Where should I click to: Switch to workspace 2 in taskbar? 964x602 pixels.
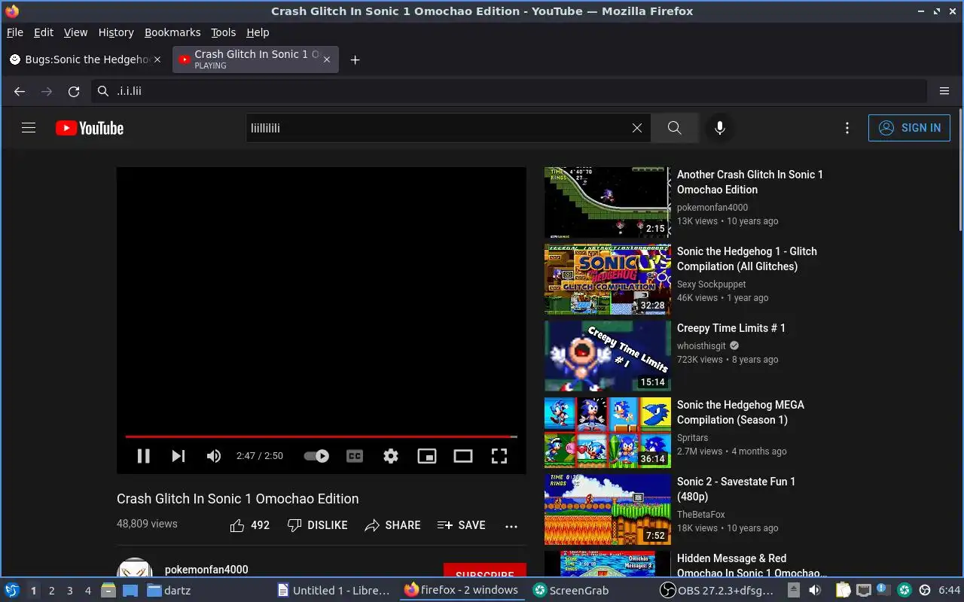52,591
